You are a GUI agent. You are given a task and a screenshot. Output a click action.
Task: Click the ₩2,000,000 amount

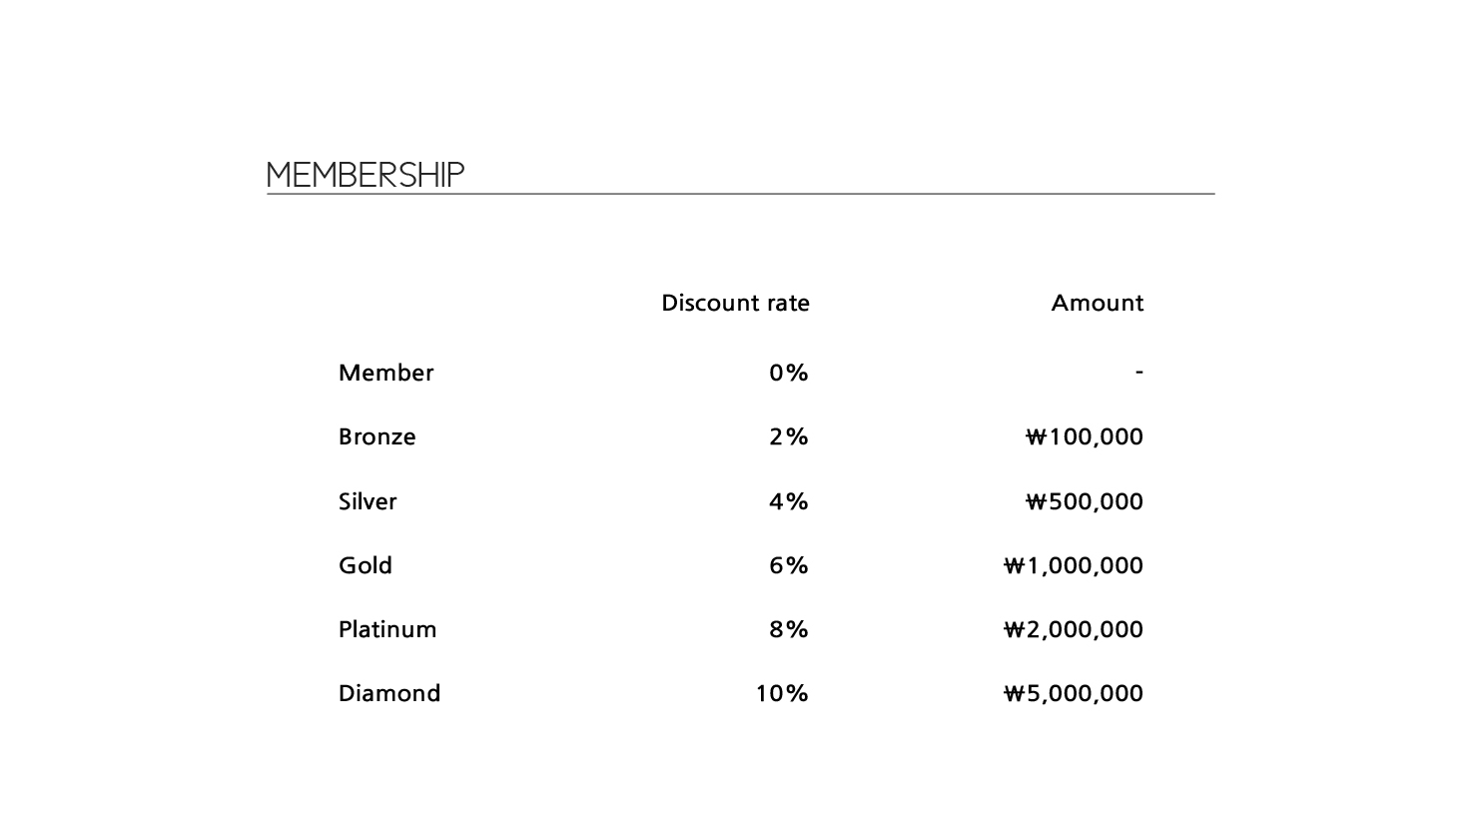tap(1074, 629)
